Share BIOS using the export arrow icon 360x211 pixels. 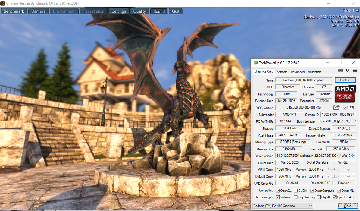coord(337,107)
